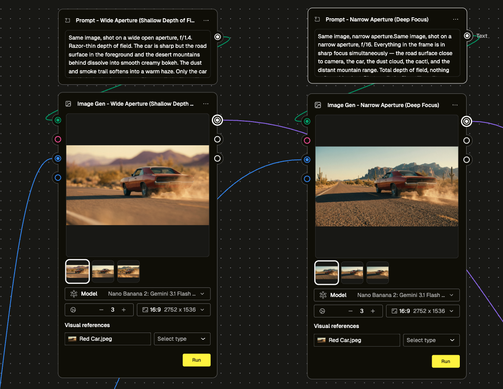
Task: Open aspect ratio 16:9 dropdown in Narrow Aperture node
Action: coord(423,311)
